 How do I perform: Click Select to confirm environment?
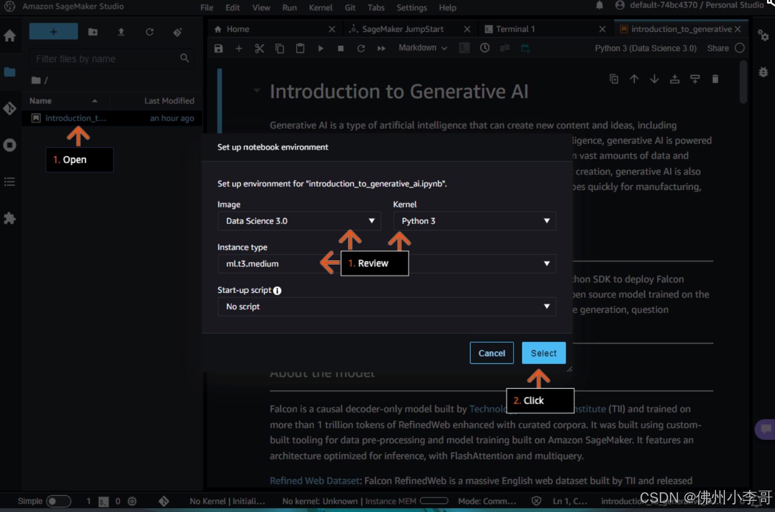pos(543,353)
